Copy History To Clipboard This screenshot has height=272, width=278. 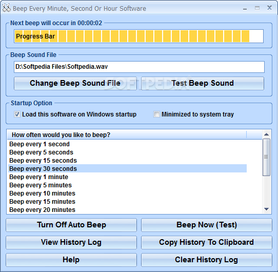coord(207,242)
